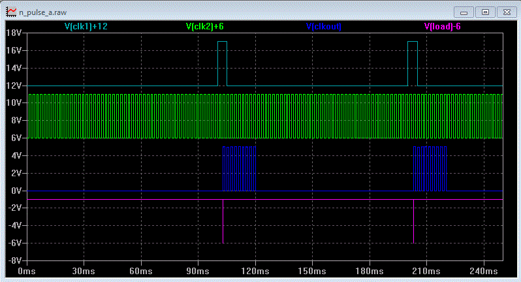Click the 18V vertical axis label
This screenshot has width=521, height=282.
(x=14, y=33)
